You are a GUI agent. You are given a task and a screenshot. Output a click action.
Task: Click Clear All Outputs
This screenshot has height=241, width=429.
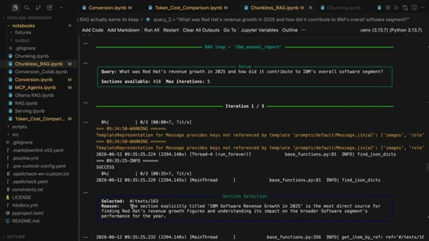201,30
